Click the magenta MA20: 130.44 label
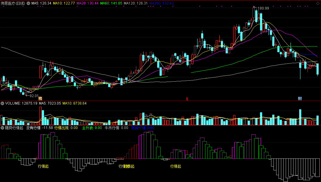Image resolution: width=321 pixels, height=182 pixels. coord(87,3)
